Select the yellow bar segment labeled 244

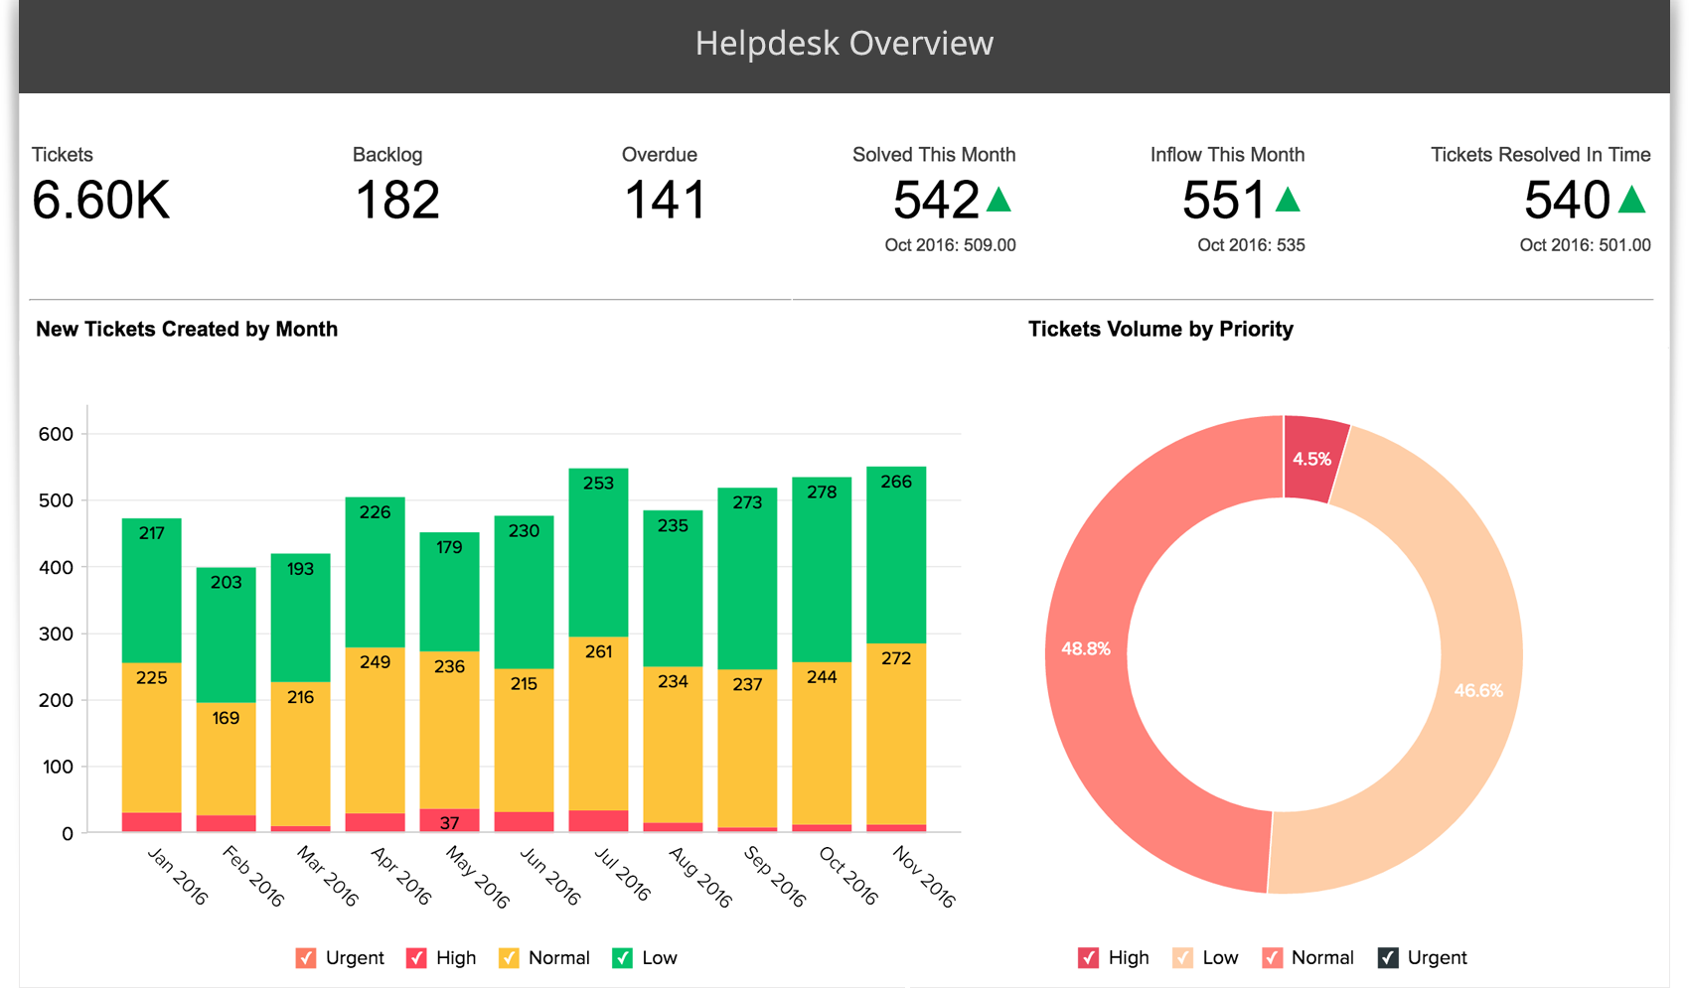[x=823, y=744]
